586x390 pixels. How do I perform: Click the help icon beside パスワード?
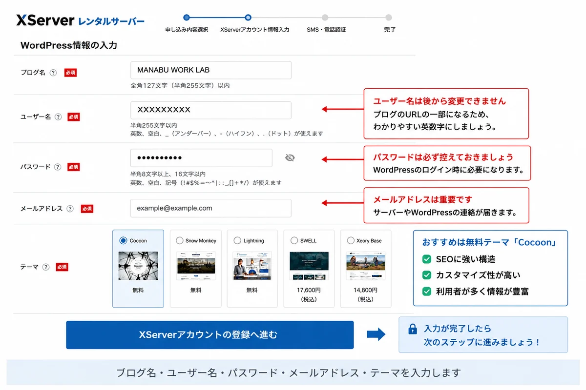point(58,167)
